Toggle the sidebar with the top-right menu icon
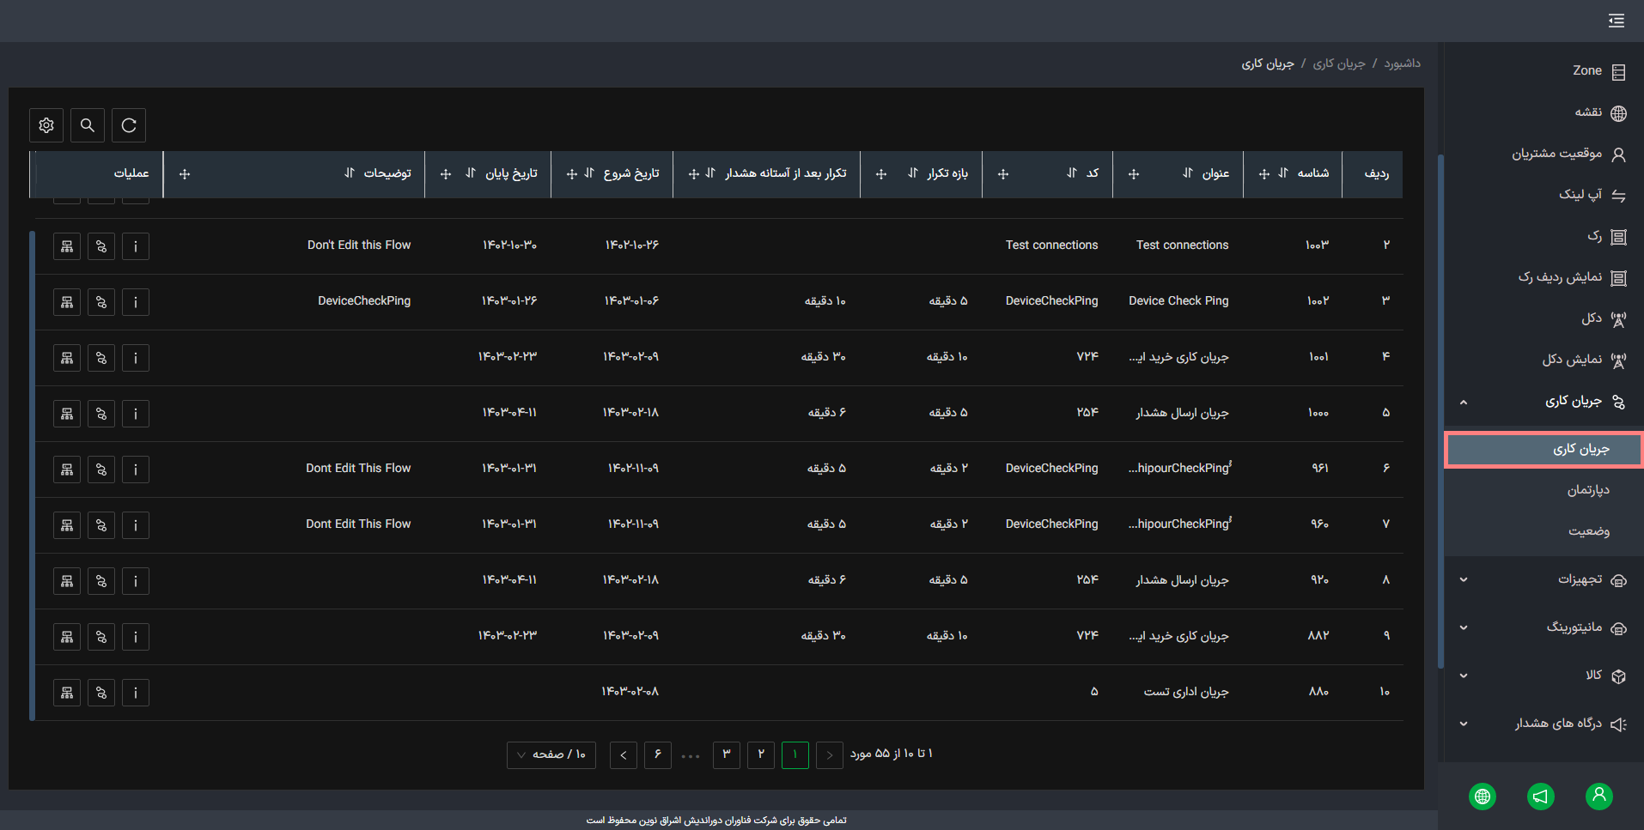The height and width of the screenshot is (830, 1644). (x=1617, y=21)
